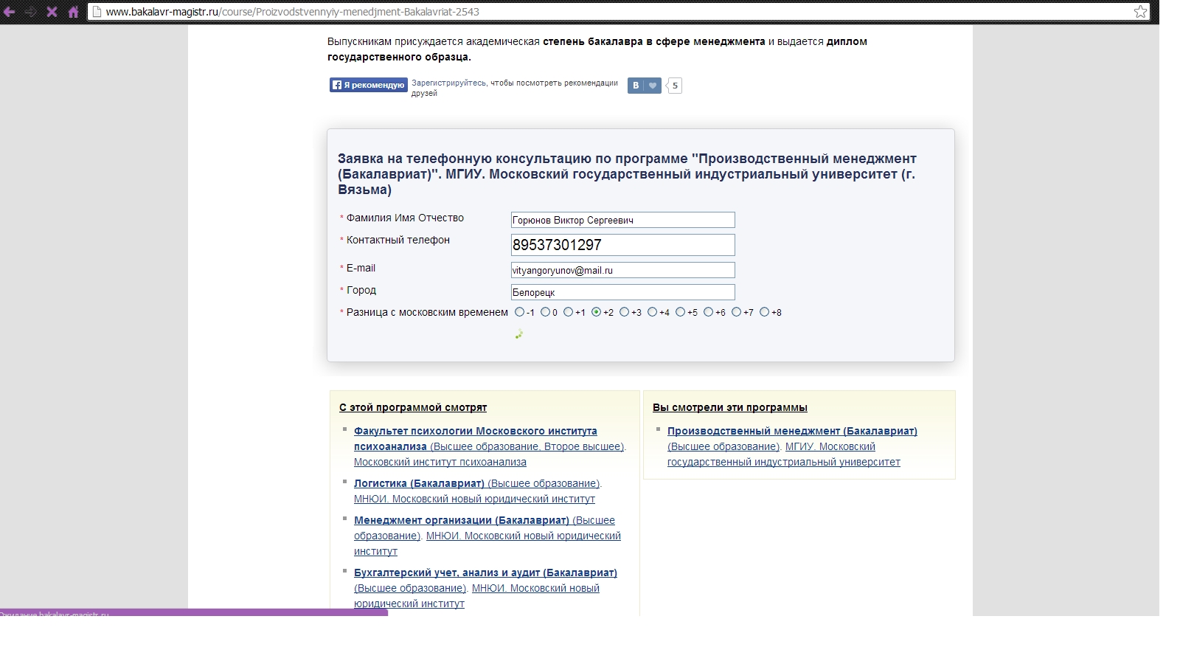1180x664 pixels.
Task: Open 'Производственный менеджмент (Бакалавриат)' in viewed programs
Action: point(792,431)
